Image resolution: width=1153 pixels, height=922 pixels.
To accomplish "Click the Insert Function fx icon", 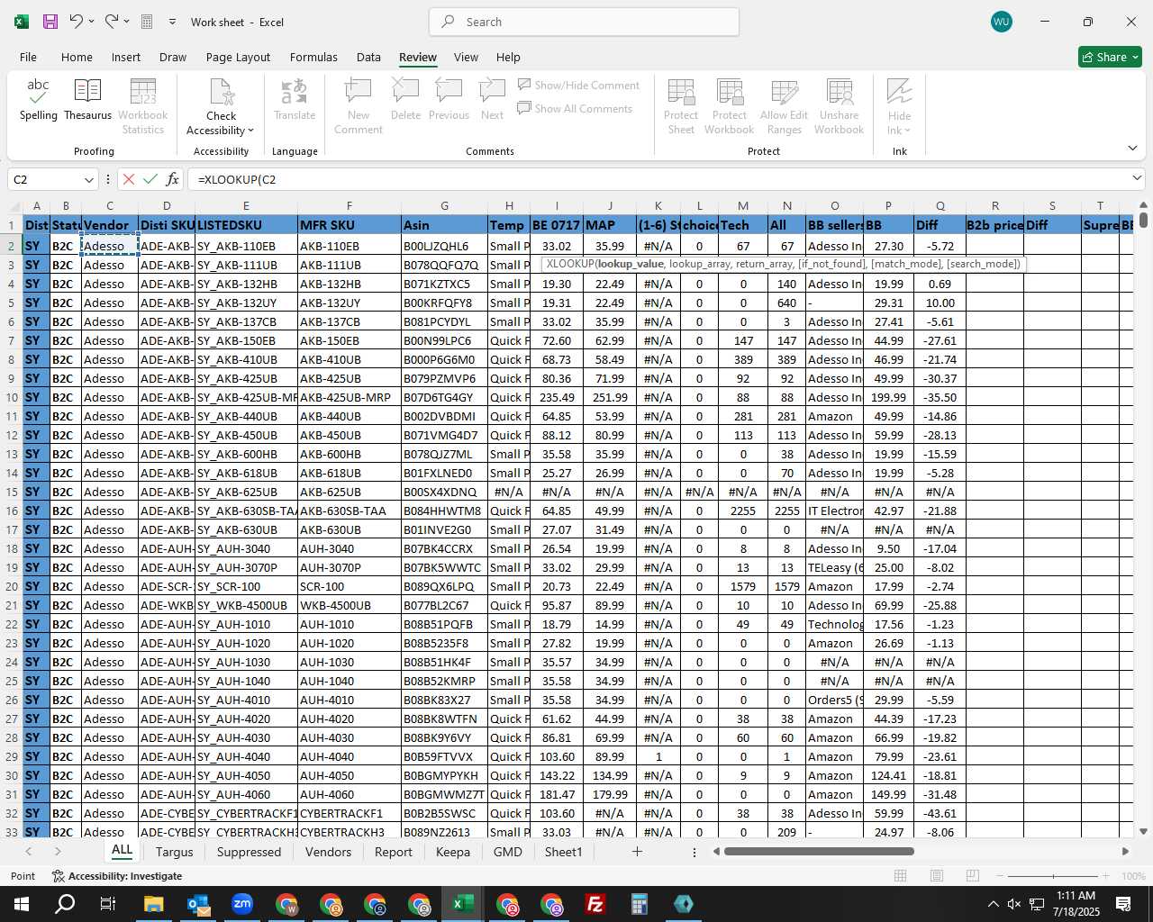I will point(173,179).
